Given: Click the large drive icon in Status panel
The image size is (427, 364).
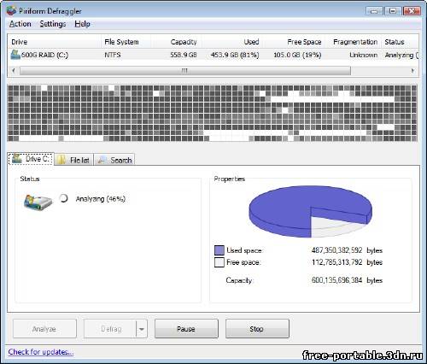Looking at the screenshot, I should (38, 202).
